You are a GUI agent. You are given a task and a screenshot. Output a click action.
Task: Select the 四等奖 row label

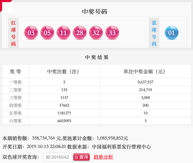click(15, 105)
